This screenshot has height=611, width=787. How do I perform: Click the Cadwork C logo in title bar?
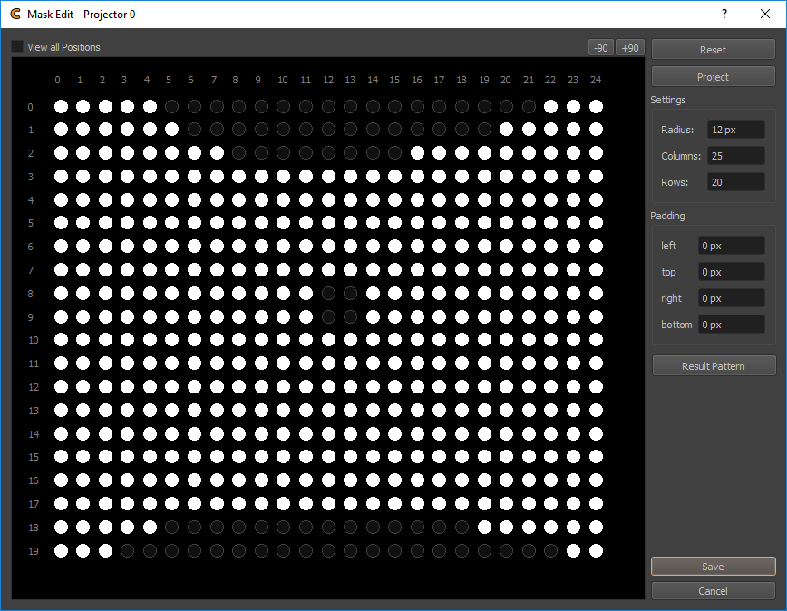pyautogui.click(x=15, y=14)
